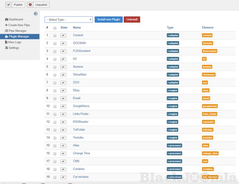Collapse sidebar with the left arrow icon

[x=36, y=14]
